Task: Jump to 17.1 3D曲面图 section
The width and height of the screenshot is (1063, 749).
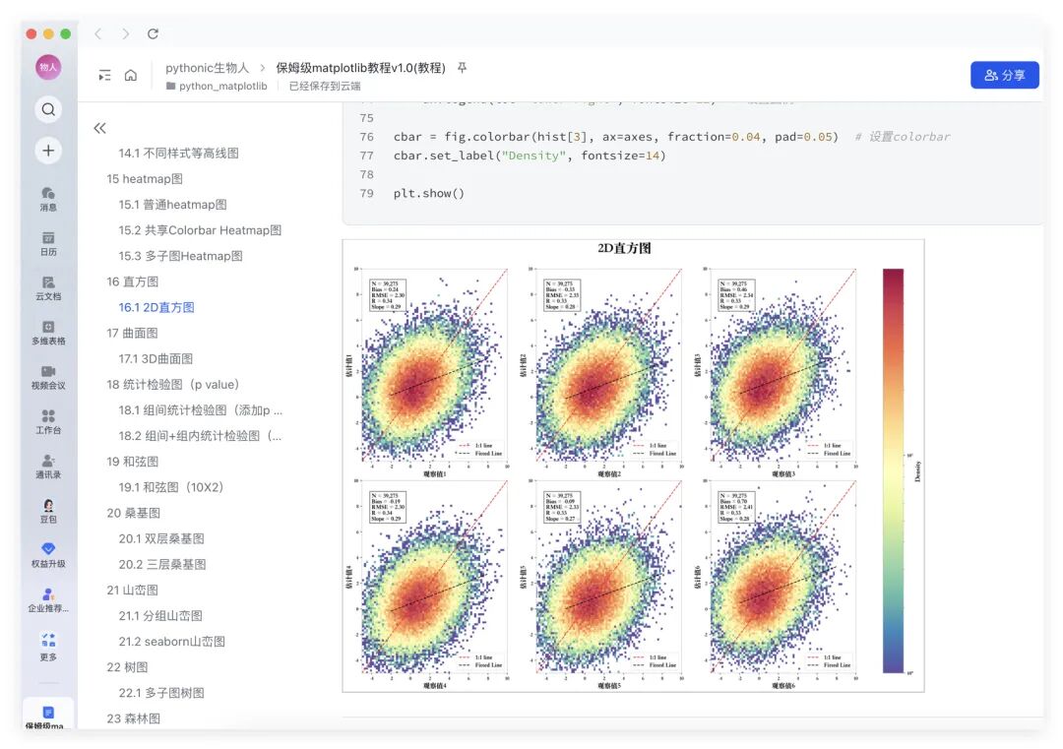Action: pyautogui.click(x=156, y=358)
